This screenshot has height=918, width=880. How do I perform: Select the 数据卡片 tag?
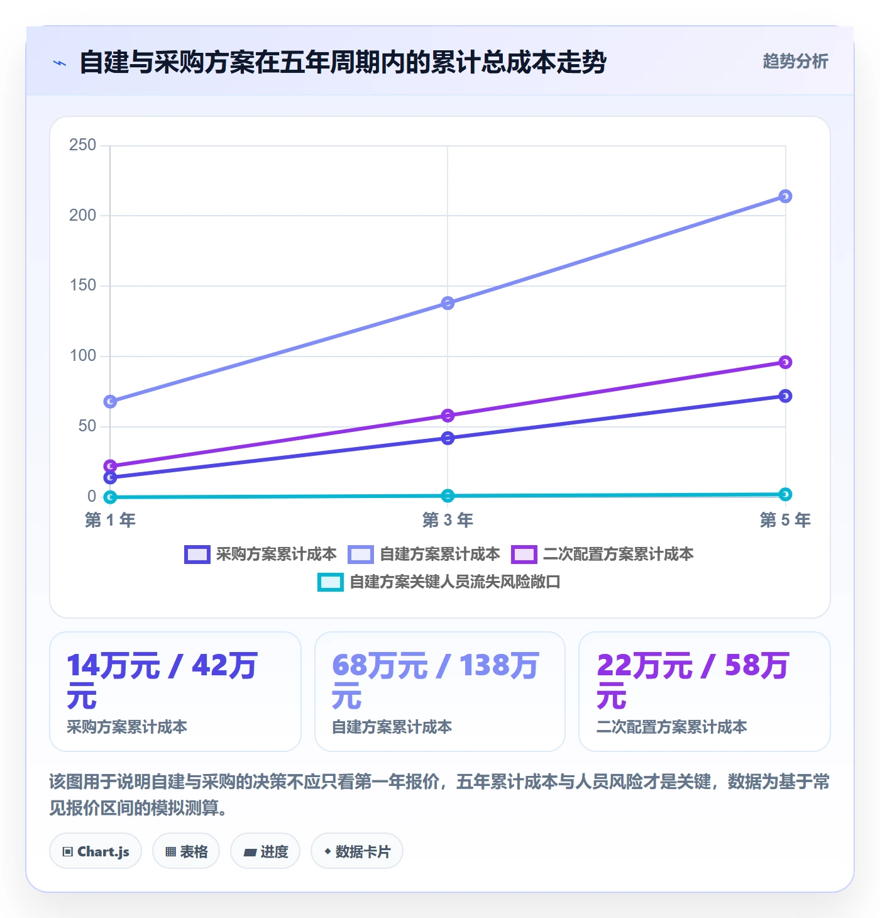(357, 851)
